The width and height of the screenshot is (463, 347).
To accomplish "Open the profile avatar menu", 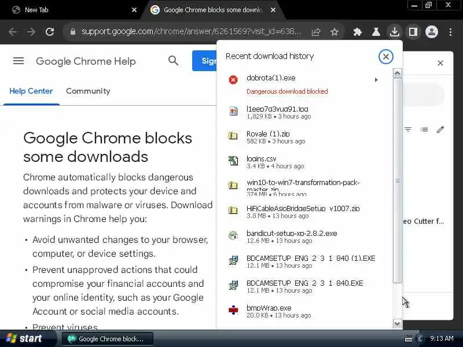I will pos(431,32).
